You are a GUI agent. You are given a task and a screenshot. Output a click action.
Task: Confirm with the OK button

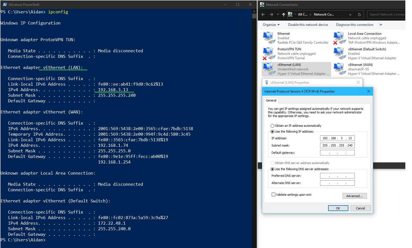click(338, 208)
